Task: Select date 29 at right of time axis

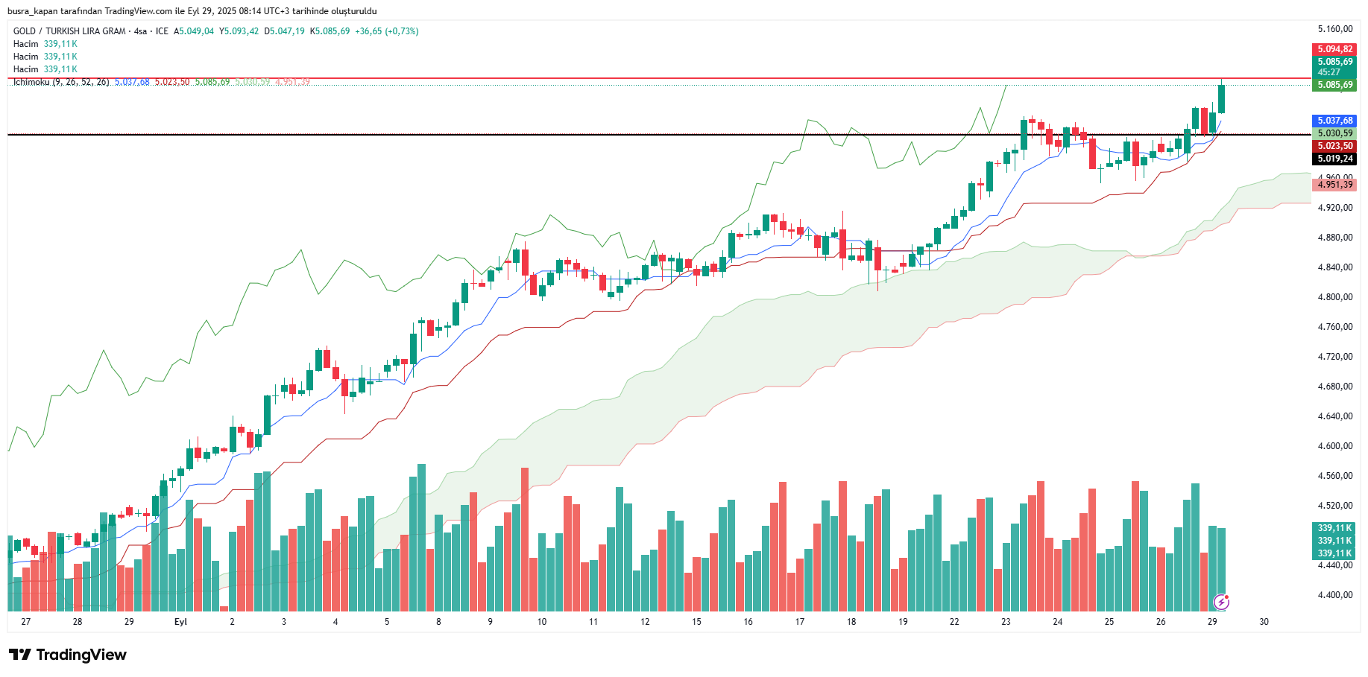Action: click(1212, 622)
